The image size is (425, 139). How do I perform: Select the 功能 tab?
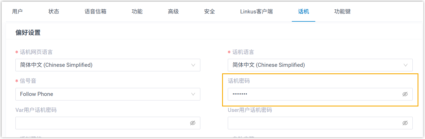(x=137, y=12)
